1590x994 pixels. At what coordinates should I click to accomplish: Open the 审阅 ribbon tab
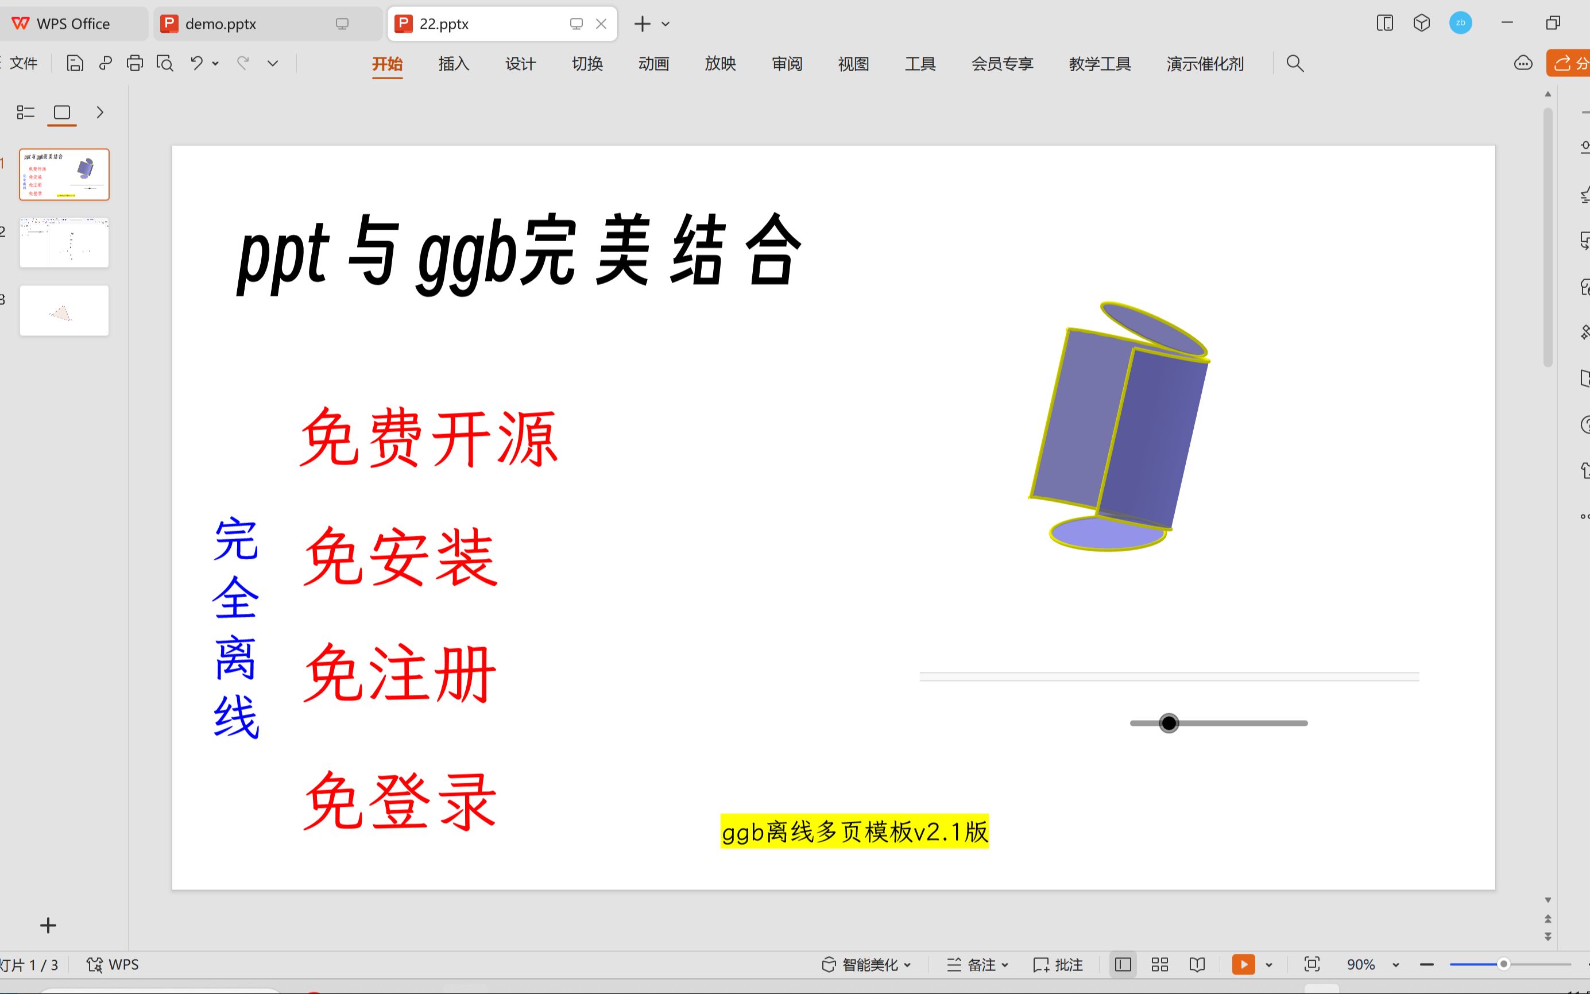(787, 64)
